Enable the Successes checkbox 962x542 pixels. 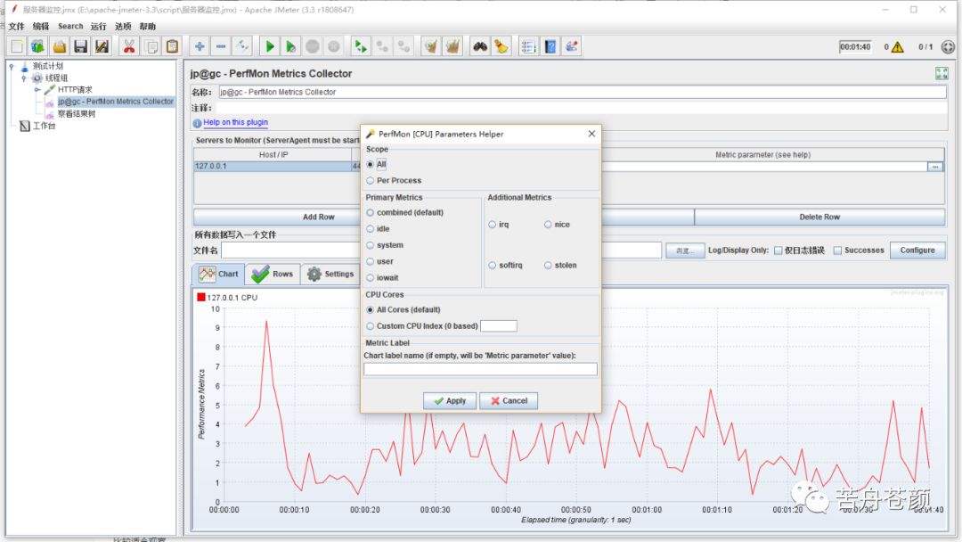837,250
